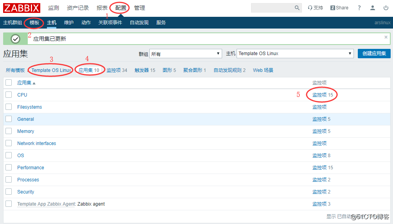This screenshot has height=224, width=393.
Task: Open the Processes application link
Action: [x=28, y=180]
